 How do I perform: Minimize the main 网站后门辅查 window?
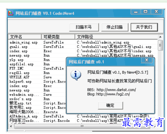[136, 11]
